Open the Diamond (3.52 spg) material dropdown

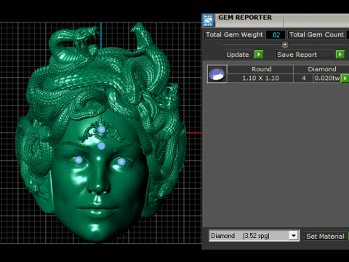[294, 236]
